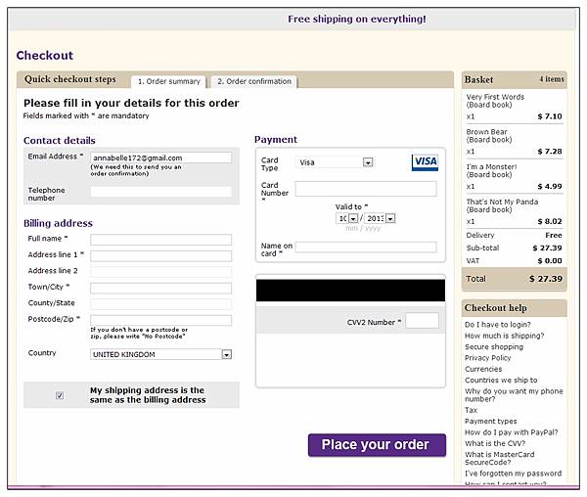
Task: Open 'Do I have to login?' help link
Action: tap(498, 325)
